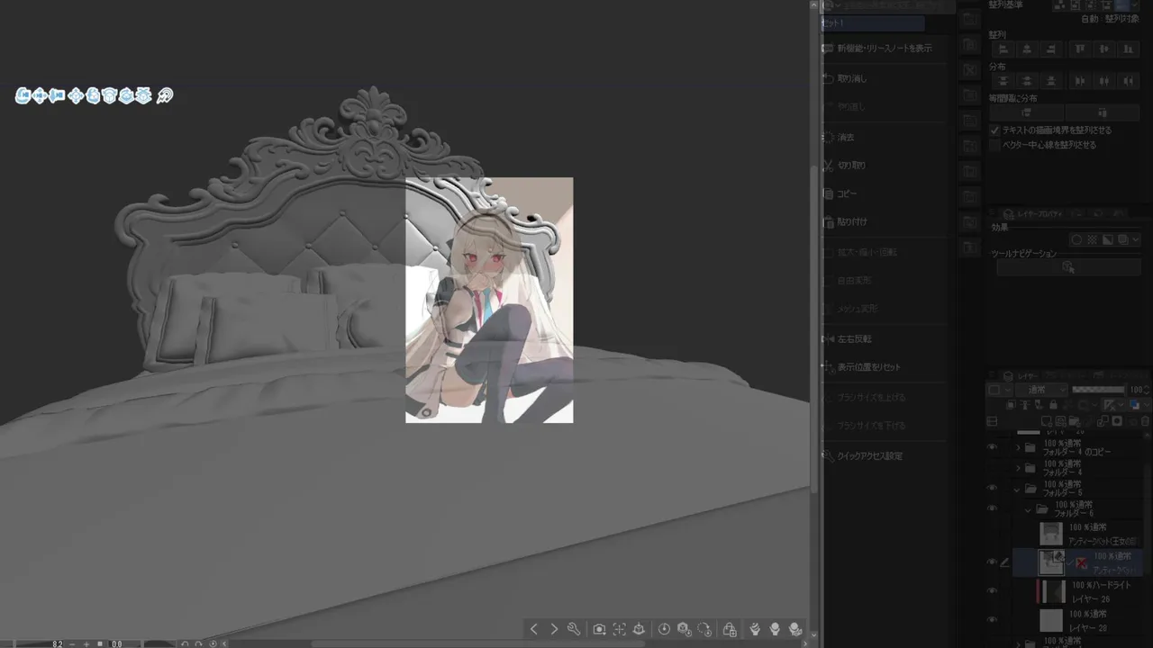Click the reference illustration on the canvas

coord(489,301)
